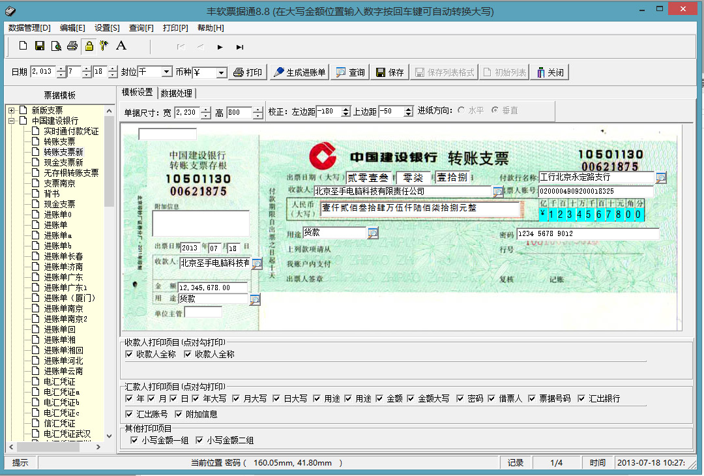Open the 编辑[E] menu
This screenshot has width=704, height=476.
point(72,28)
